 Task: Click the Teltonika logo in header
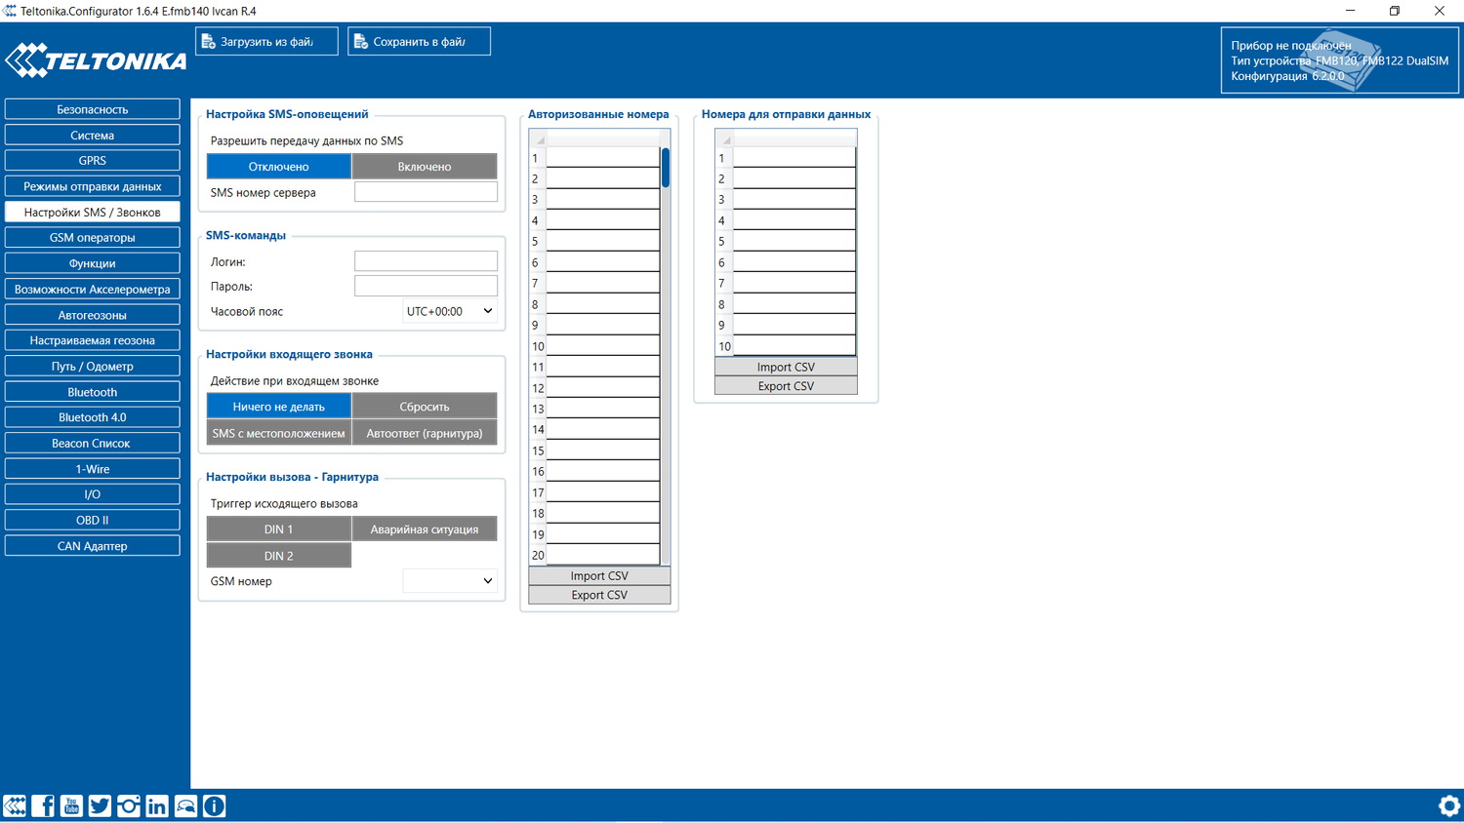click(x=96, y=60)
